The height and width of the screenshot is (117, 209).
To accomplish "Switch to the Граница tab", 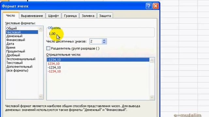I will 70,16.
